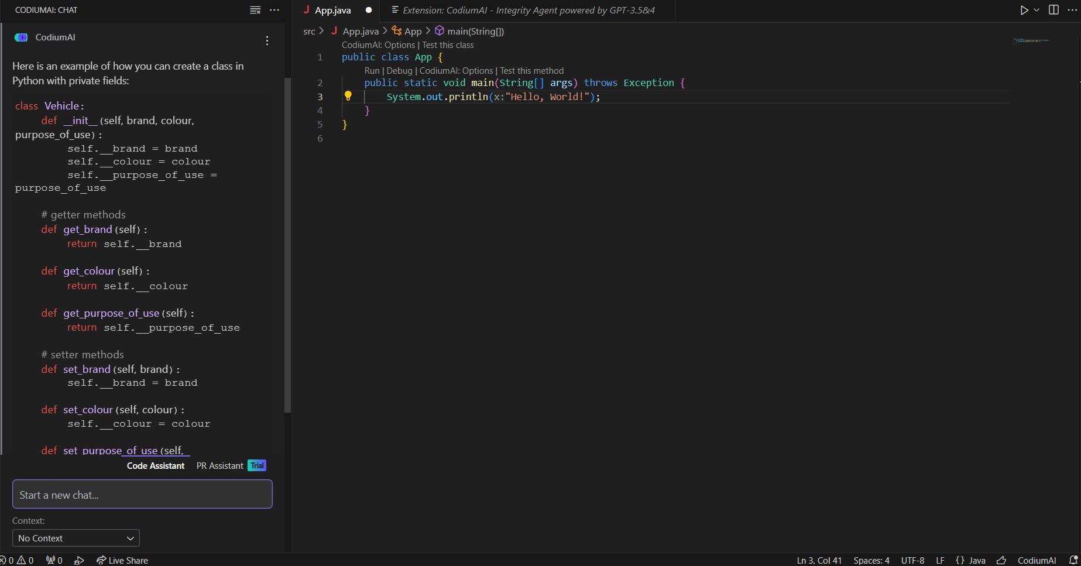Expand the run options dropdown arrow

tap(1037, 10)
